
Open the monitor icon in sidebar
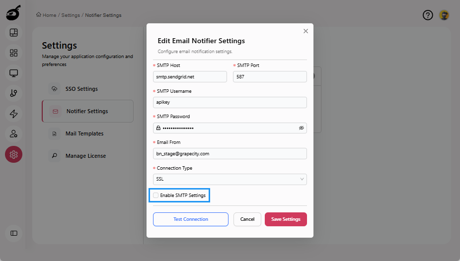click(13, 73)
